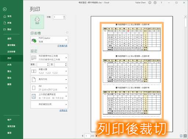188x139 pixels.
Task: Go to previous preview page arrow
Action: click(83, 136)
